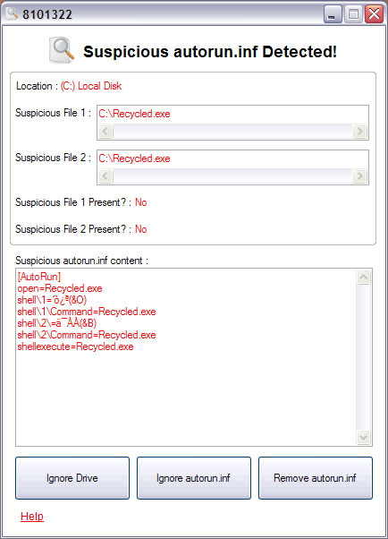Click inside Suspicious File 2 path field
Viewport: 388px width, 539px height.
pos(232,158)
